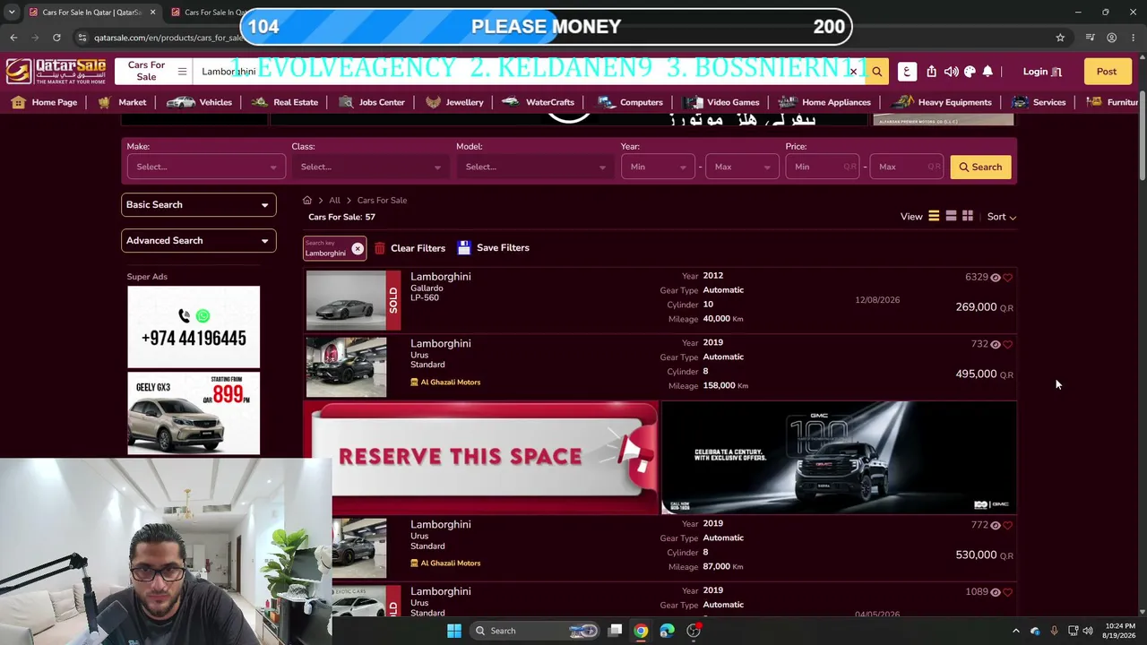Open the Model dropdown
1147x645 pixels.
(535, 167)
